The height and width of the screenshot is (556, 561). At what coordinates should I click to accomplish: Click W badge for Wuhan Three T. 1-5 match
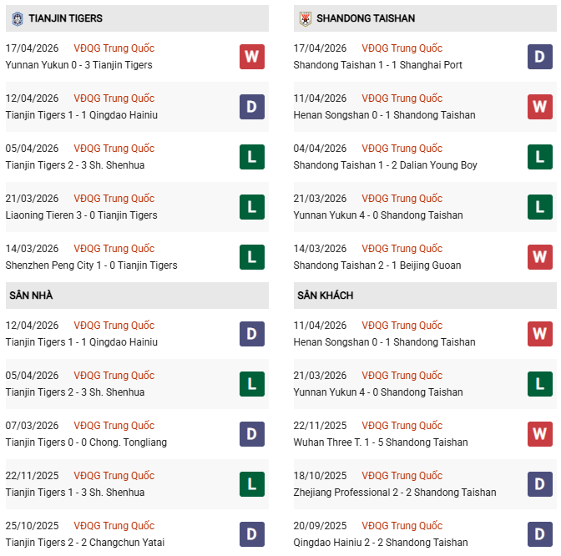click(540, 434)
